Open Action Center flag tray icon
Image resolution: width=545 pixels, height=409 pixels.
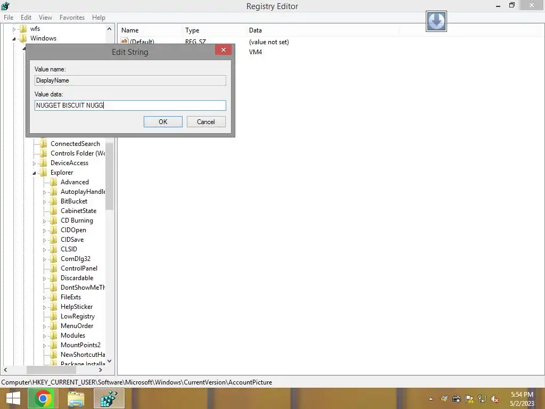(x=469, y=399)
